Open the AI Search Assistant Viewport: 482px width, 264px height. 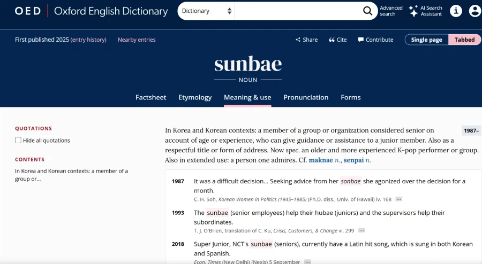[x=426, y=11]
